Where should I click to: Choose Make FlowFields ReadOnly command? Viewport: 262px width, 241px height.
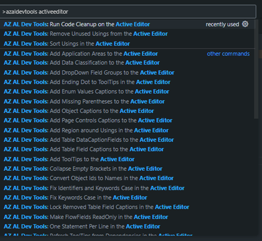127,217
